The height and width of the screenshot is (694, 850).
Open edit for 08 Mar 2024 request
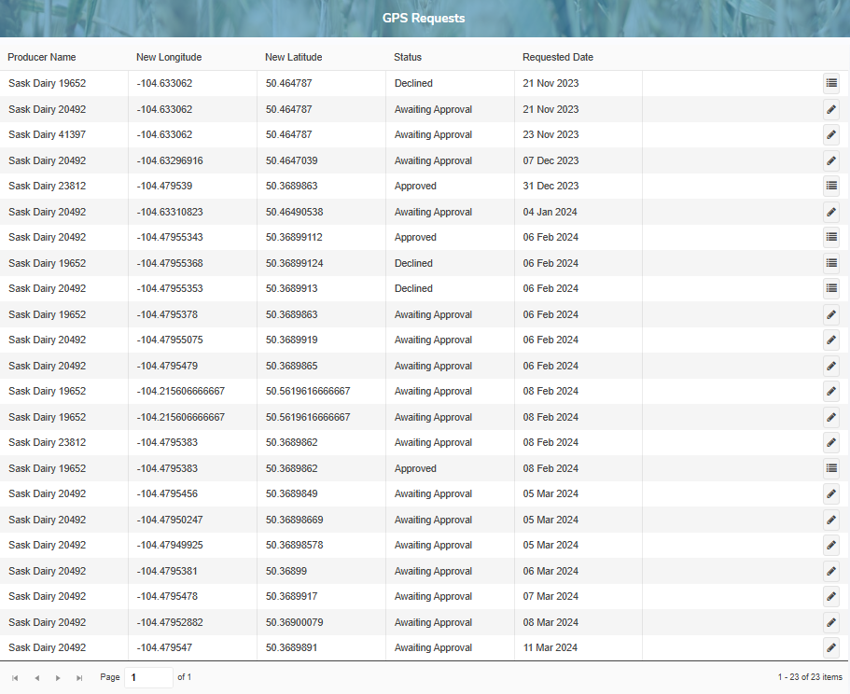pos(831,622)
